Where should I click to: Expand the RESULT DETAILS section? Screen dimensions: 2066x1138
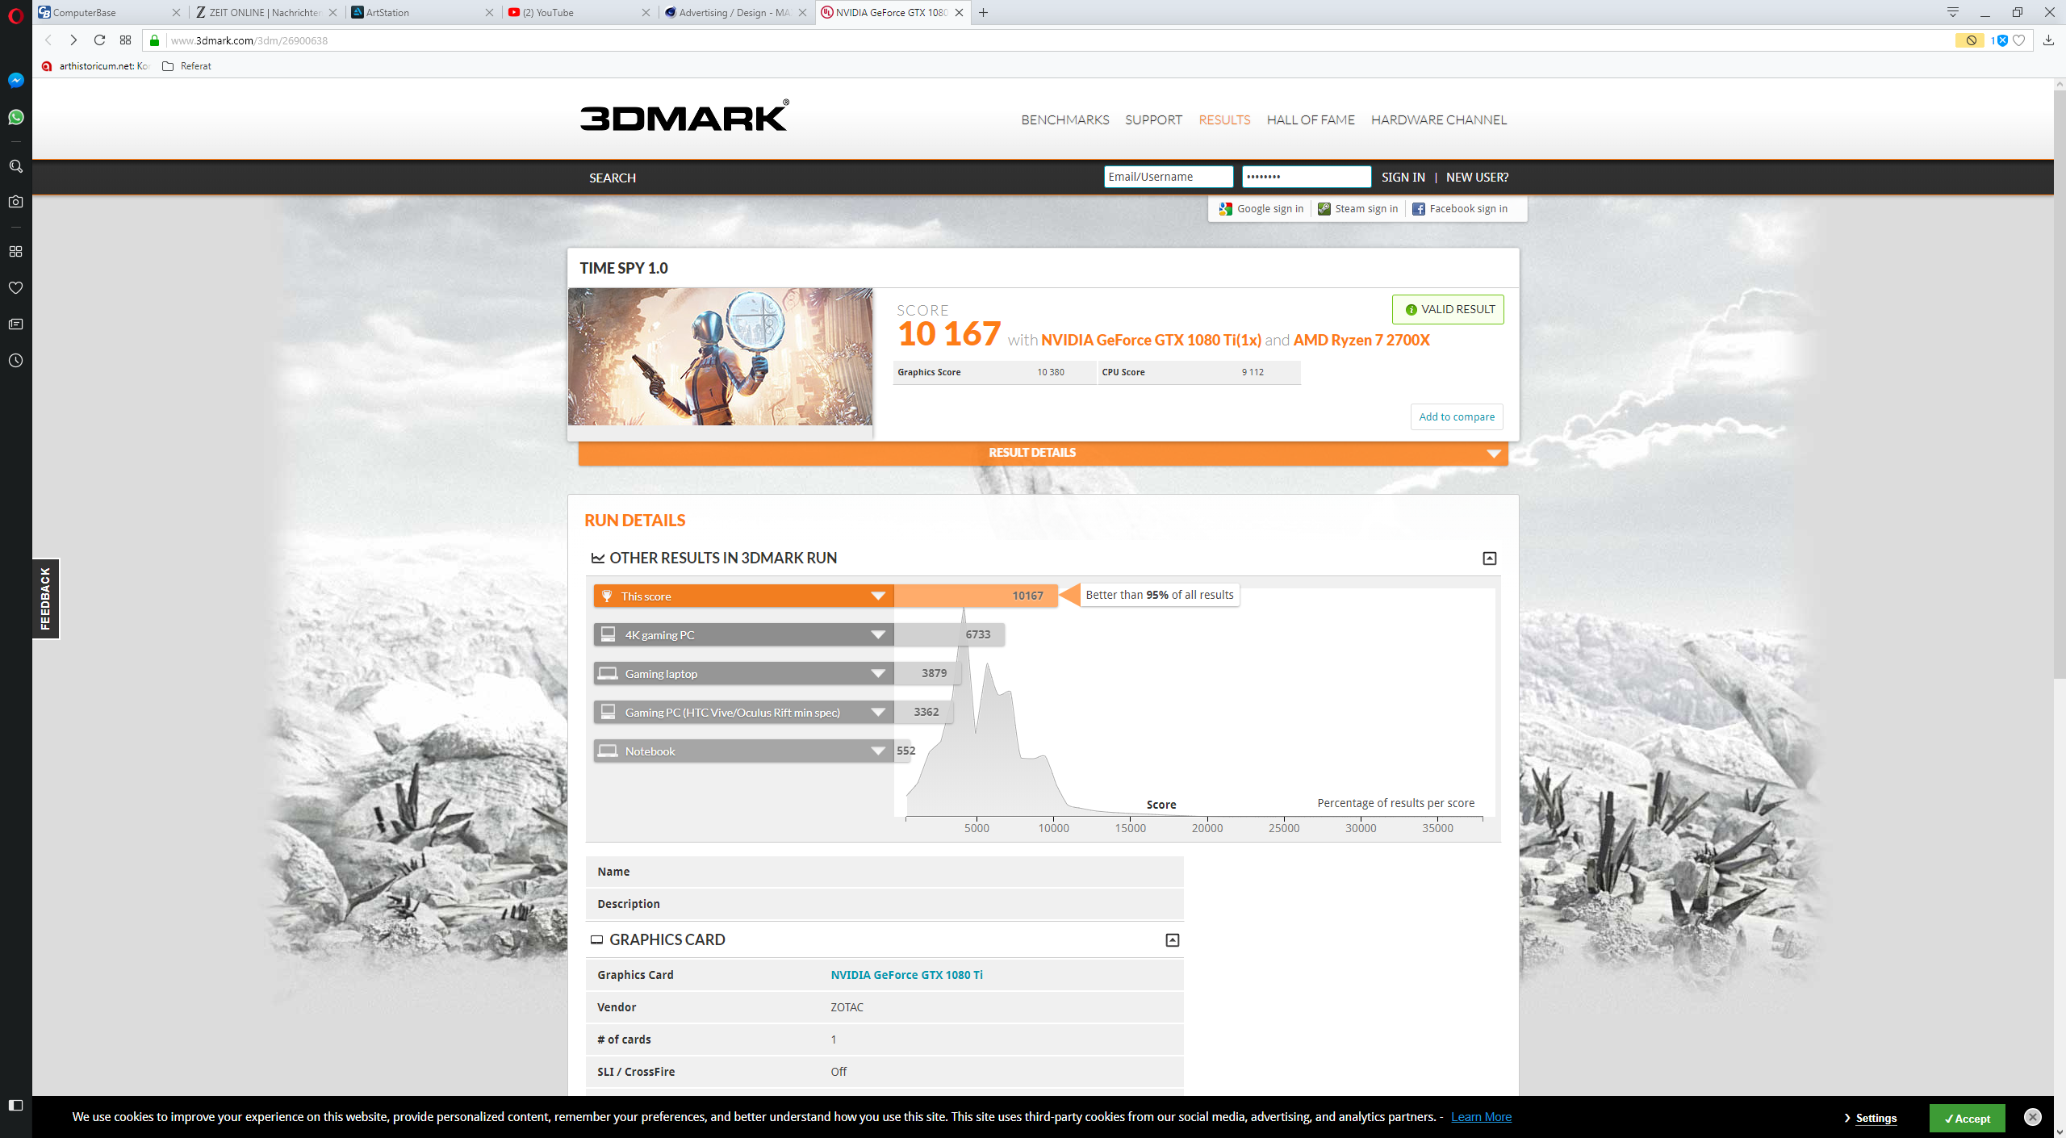[x=1032, y=453]
